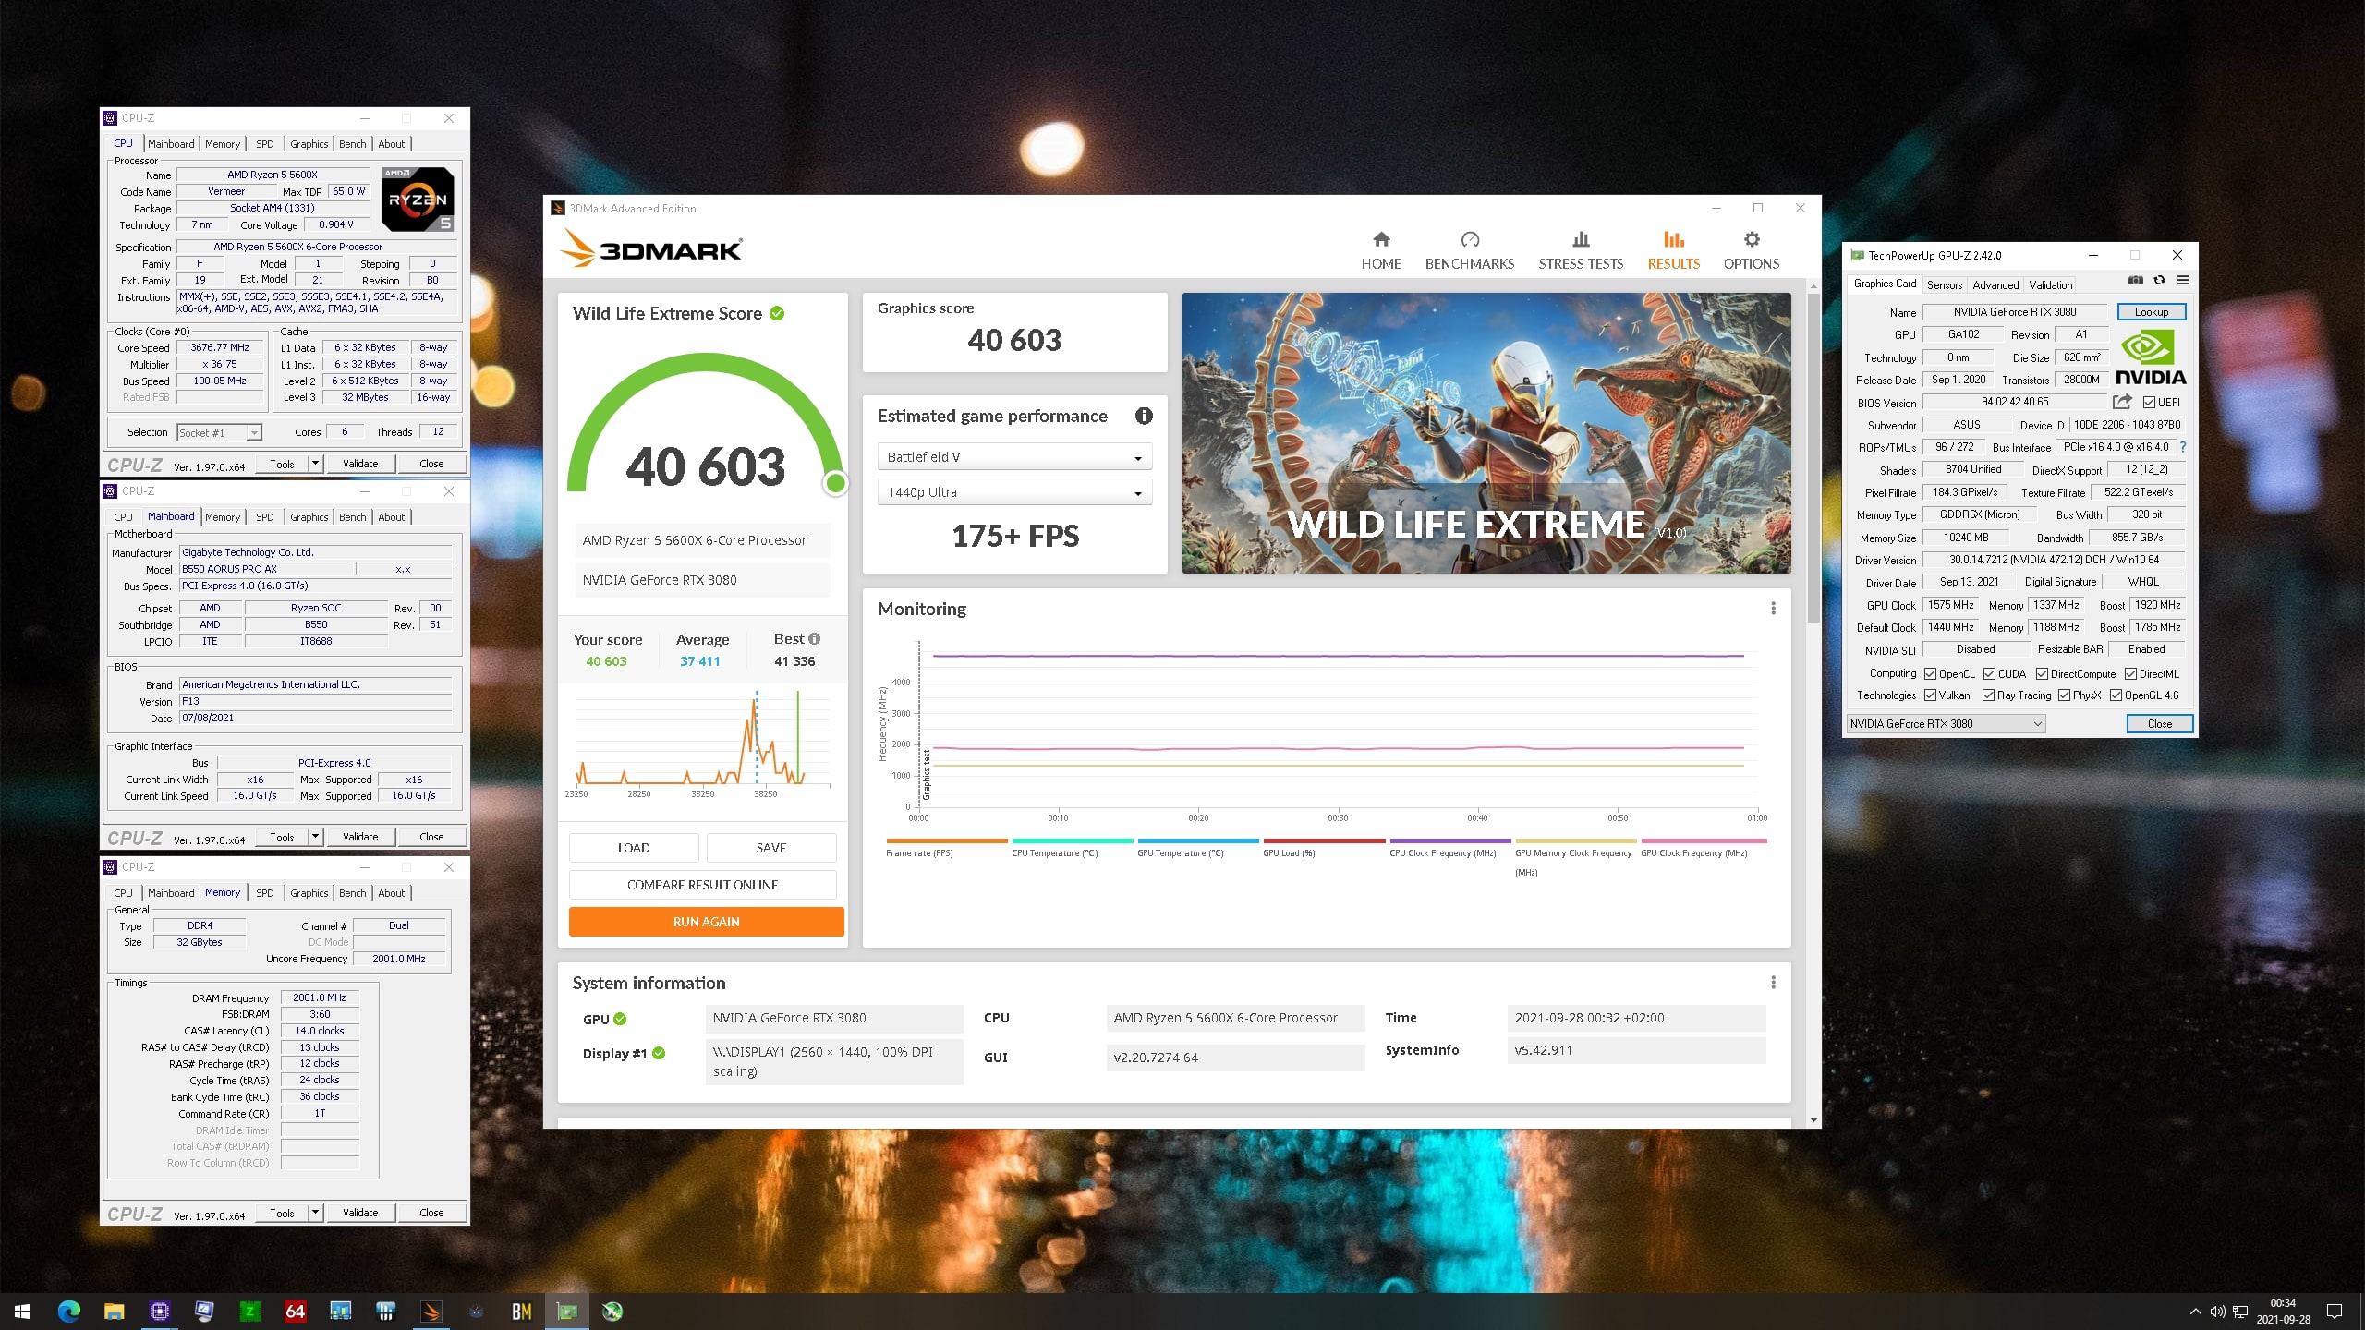2365x1330 pixels.
Task: Open the notification center on the taskbar
Action: (2335, 1312)
